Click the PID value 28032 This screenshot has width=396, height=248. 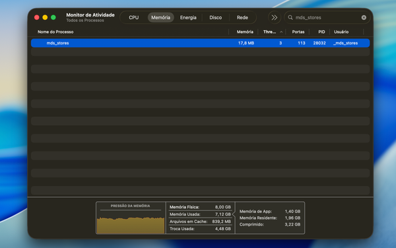[x=319, y=43]
